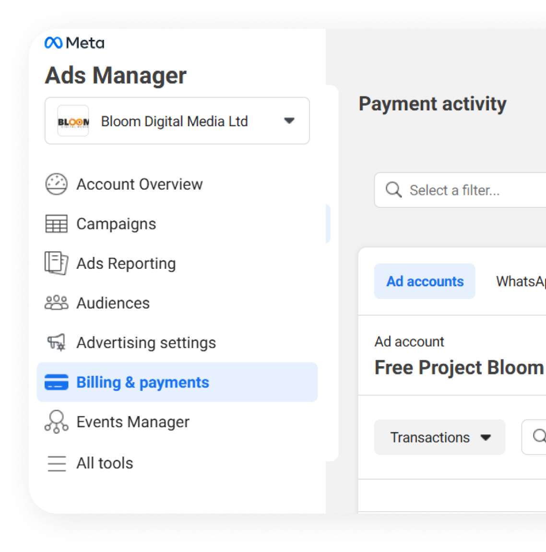Click the Events Manager nodes icon

click(x=56, y=422)
